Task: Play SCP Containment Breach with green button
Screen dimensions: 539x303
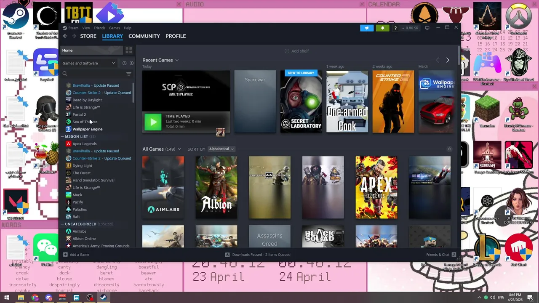Action: pyautogui.click(x=153, y=122)
